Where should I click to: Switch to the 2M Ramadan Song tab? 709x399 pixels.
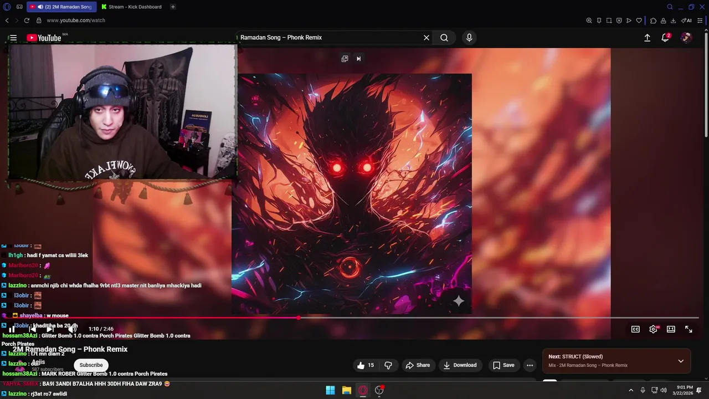click(61, 7)
